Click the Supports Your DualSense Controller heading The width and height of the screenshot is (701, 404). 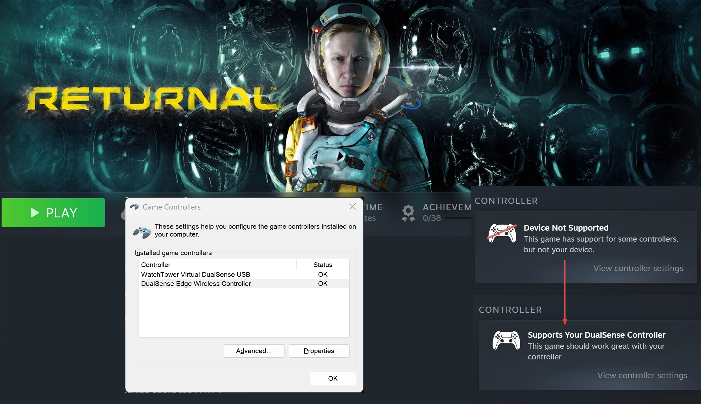(596, 335)
